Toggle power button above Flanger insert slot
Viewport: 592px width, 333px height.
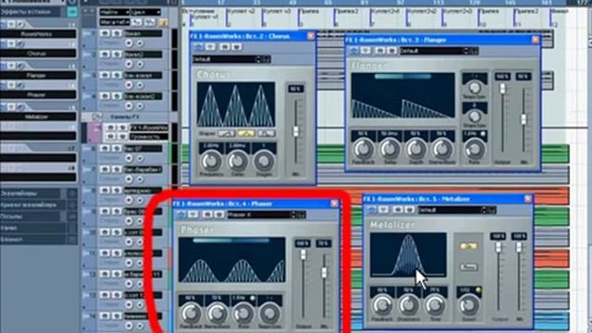click(x=4, y=66)
